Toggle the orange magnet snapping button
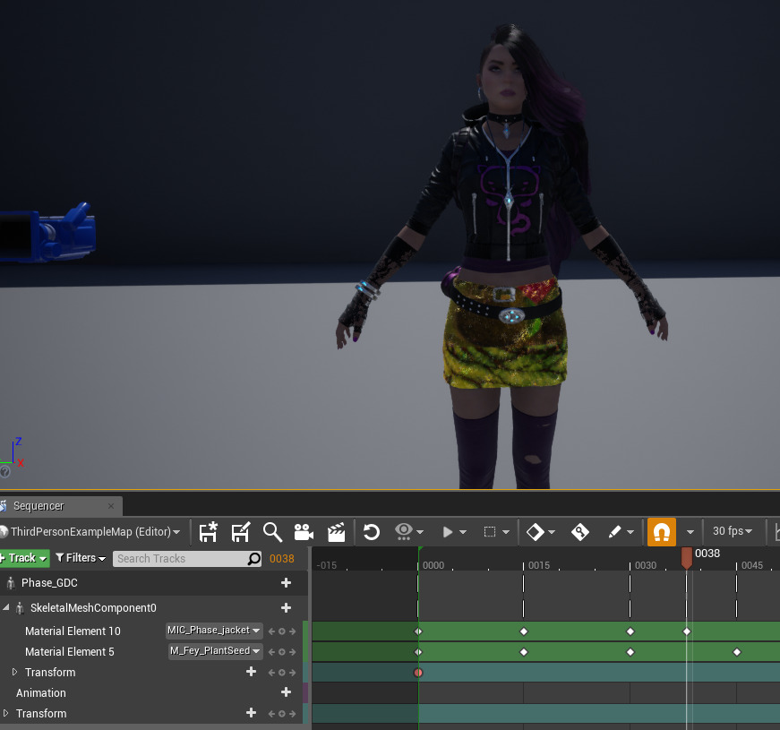This screenshot has height=730, width=780. point(661,532)
